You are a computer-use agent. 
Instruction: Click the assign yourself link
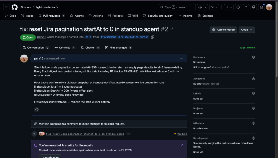click(x=211, y=83)
